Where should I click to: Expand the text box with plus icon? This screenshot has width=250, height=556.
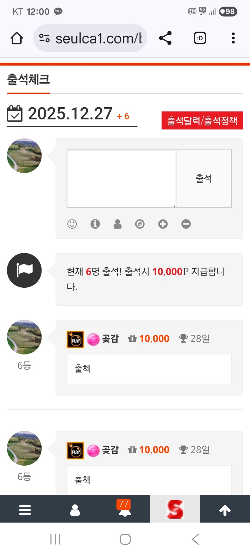tap(163, 224)
